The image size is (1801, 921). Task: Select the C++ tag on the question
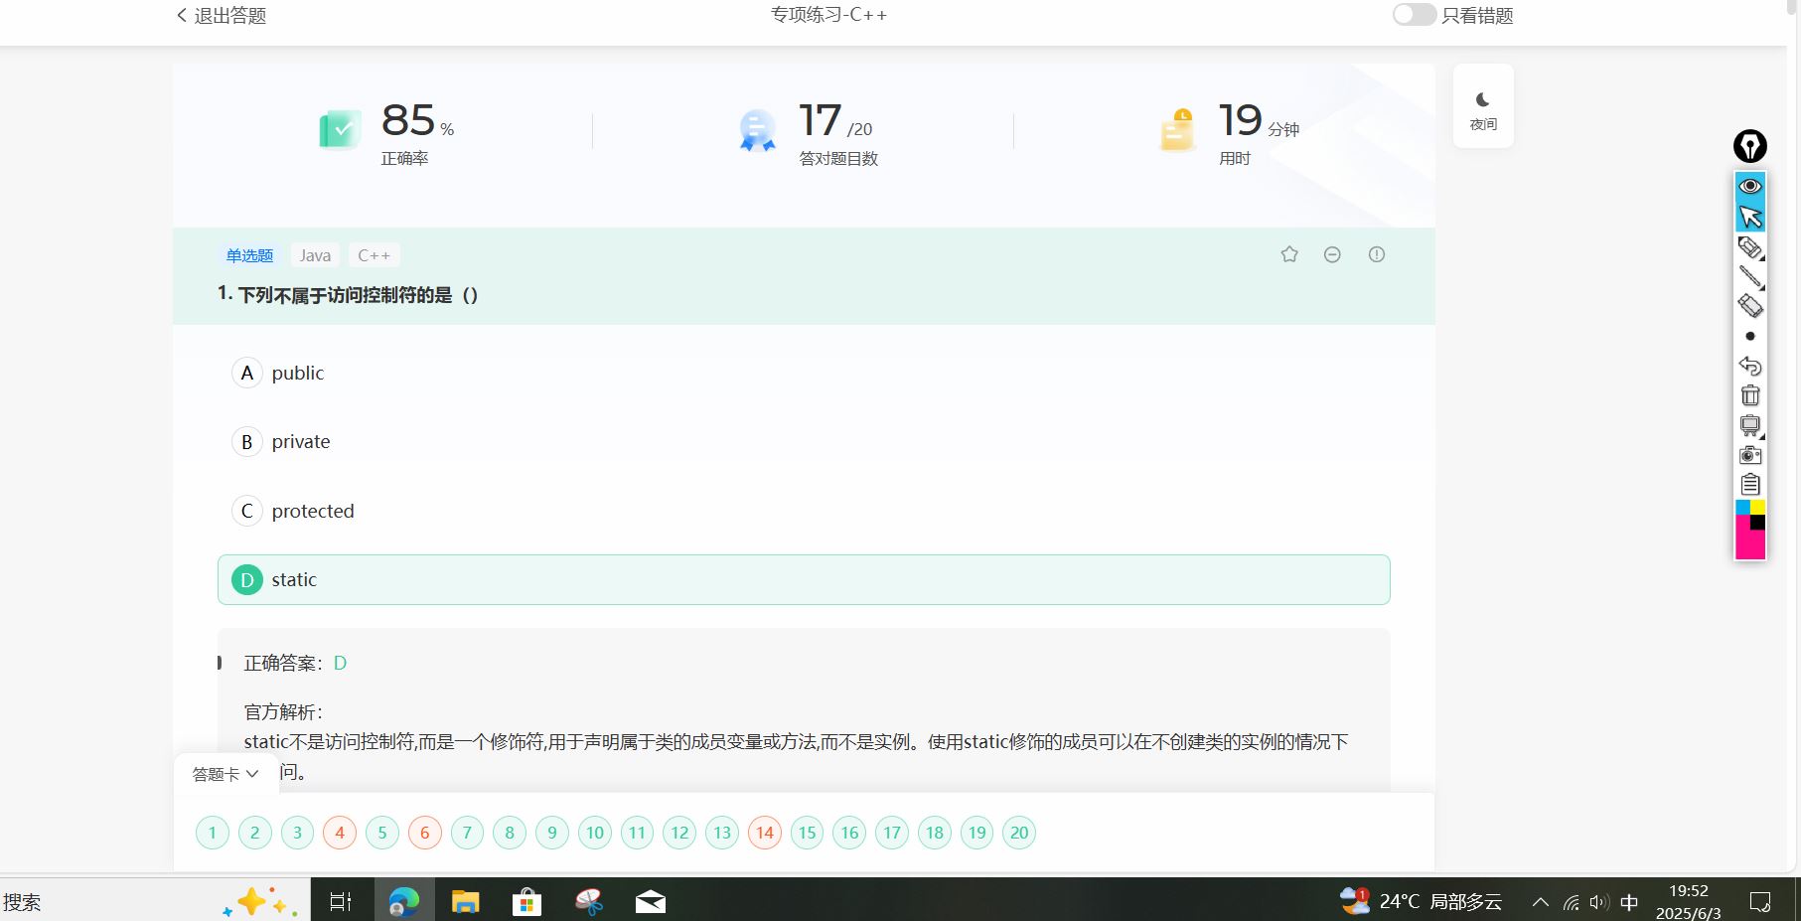coord(374,254)
